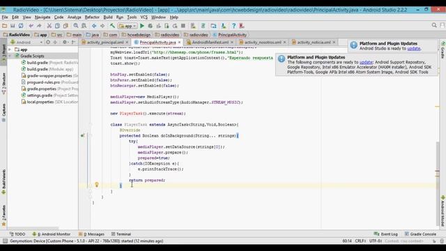Open the Android Monitor bottom tool button

coord(52,234)
